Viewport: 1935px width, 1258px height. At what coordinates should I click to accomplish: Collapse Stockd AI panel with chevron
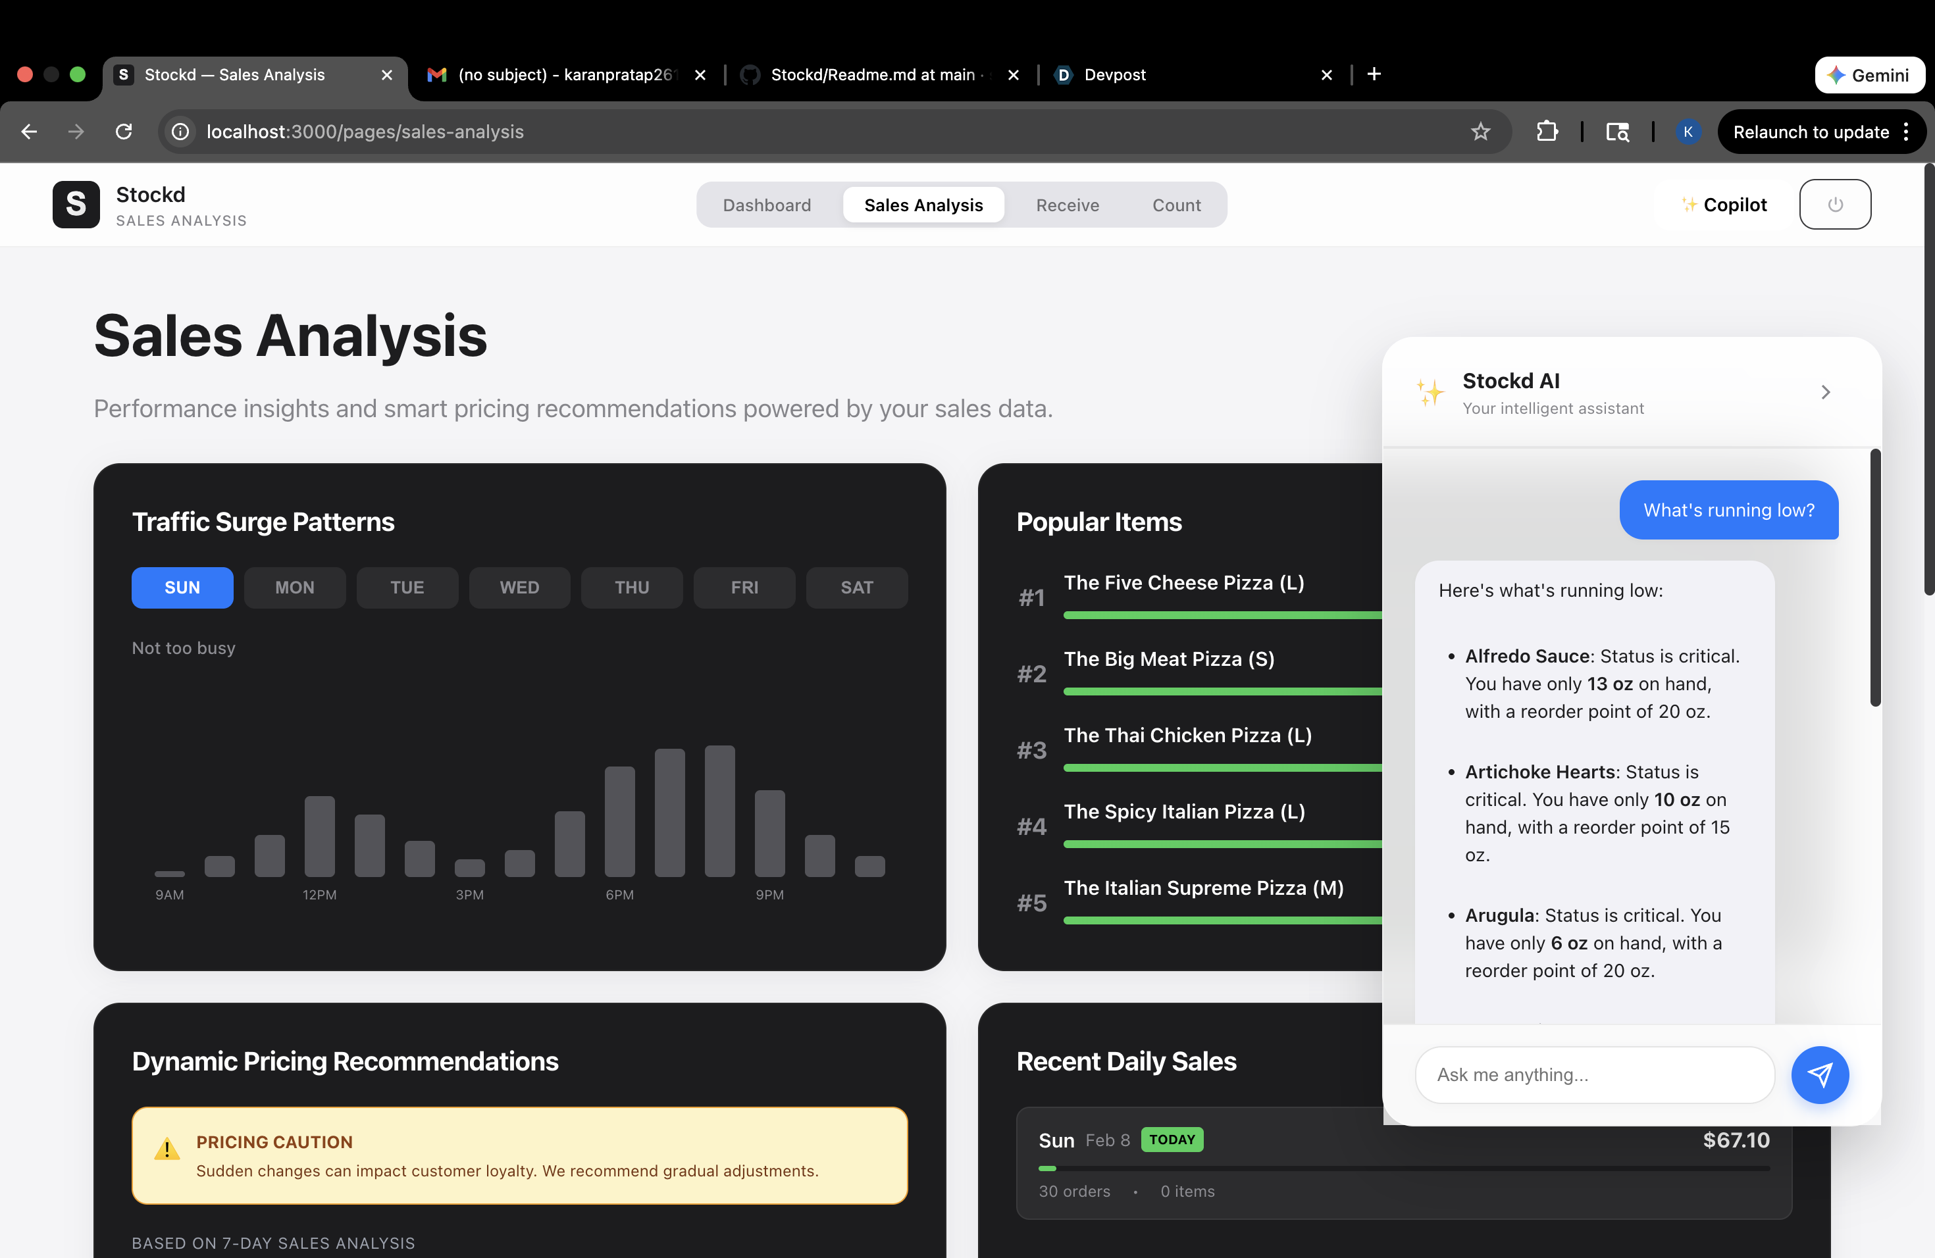[x=1825, y=393]
